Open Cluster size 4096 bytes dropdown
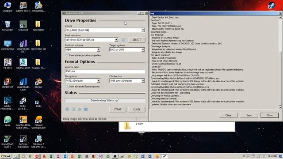This screenshot has height=159, width=283. tap(127, 80)
